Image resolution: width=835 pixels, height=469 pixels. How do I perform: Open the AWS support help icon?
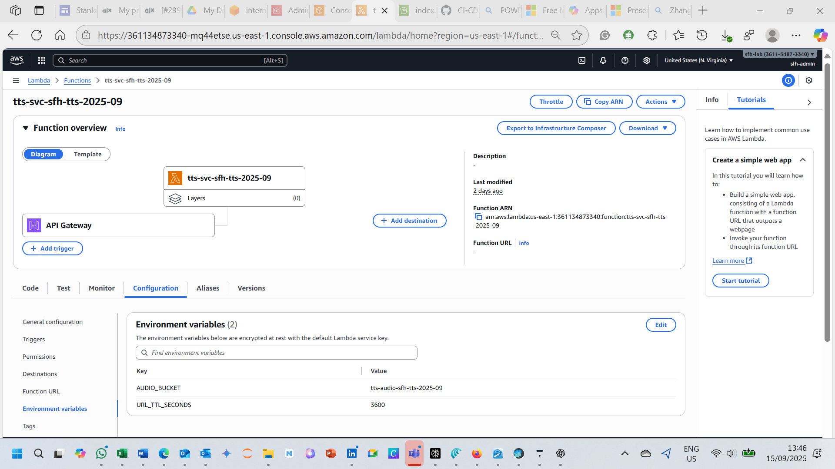click(x=625, y=60)
